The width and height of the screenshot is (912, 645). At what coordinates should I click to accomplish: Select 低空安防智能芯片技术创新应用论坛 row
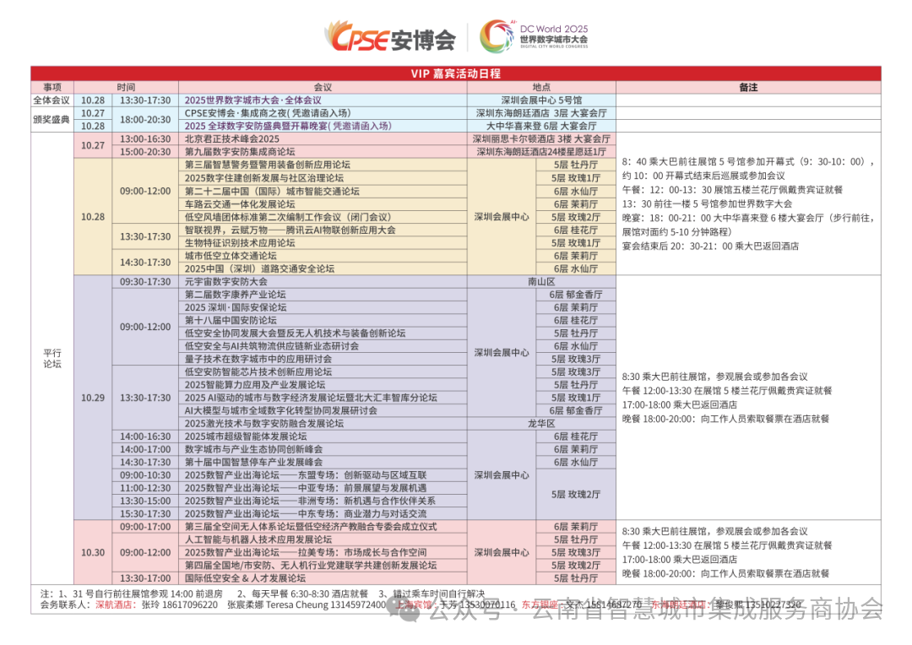[x=323, y=371]
